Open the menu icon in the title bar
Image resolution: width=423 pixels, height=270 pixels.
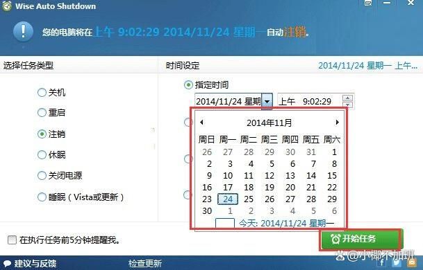coord(368,3)
